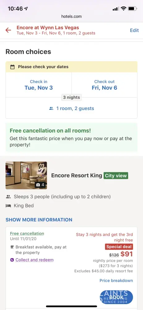The height and width of the screenshot is (310, 143).
Task: Tap the King Bed icon
Action: [x=8, y=206]
